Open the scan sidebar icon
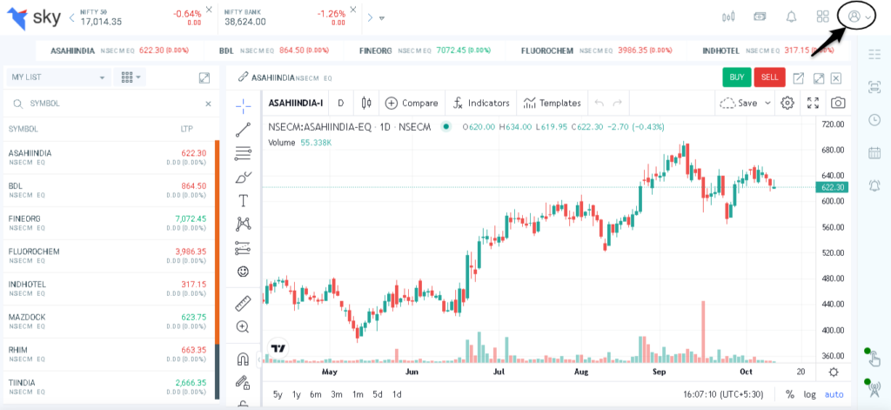891x410 pixels. (874, 87)
